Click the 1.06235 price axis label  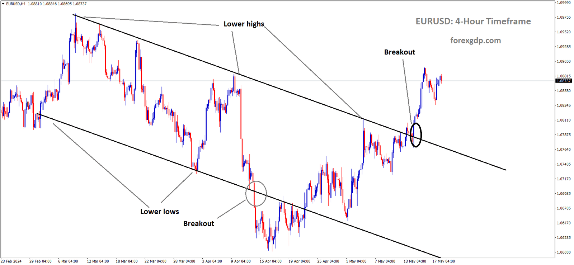click(x=564, y=238)
